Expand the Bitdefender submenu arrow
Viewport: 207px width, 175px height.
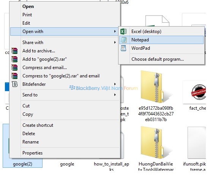pos(115,84)
